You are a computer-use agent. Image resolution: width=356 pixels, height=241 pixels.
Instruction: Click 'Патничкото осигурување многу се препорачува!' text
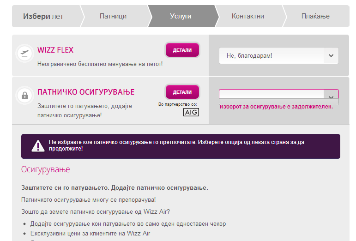coord(89,200)
